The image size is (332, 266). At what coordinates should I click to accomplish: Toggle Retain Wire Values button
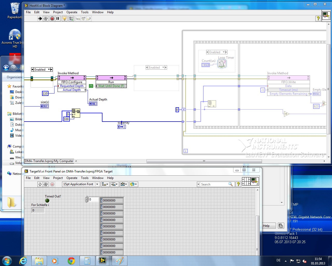coord(71,18)
